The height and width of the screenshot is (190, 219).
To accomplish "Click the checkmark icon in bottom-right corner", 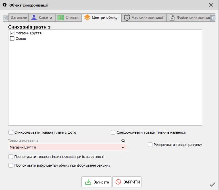I will (212, 184).
